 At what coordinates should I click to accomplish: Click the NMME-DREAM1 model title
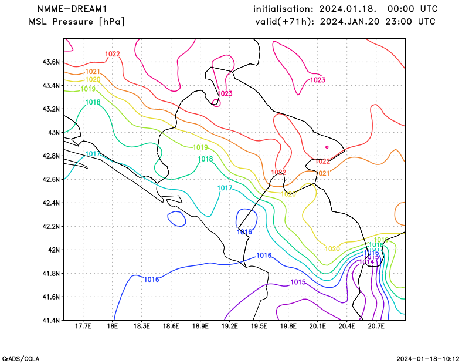[x=72, y=9]
